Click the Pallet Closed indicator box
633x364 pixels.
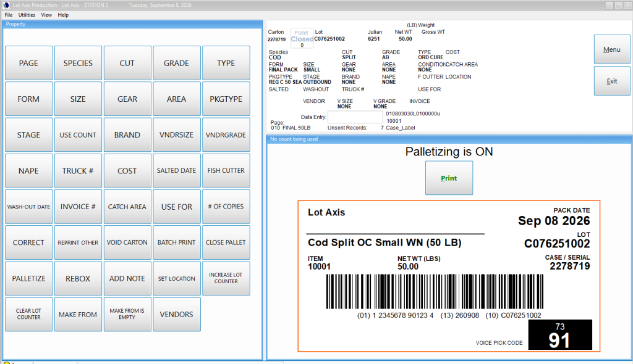click(x=302, y=39)
